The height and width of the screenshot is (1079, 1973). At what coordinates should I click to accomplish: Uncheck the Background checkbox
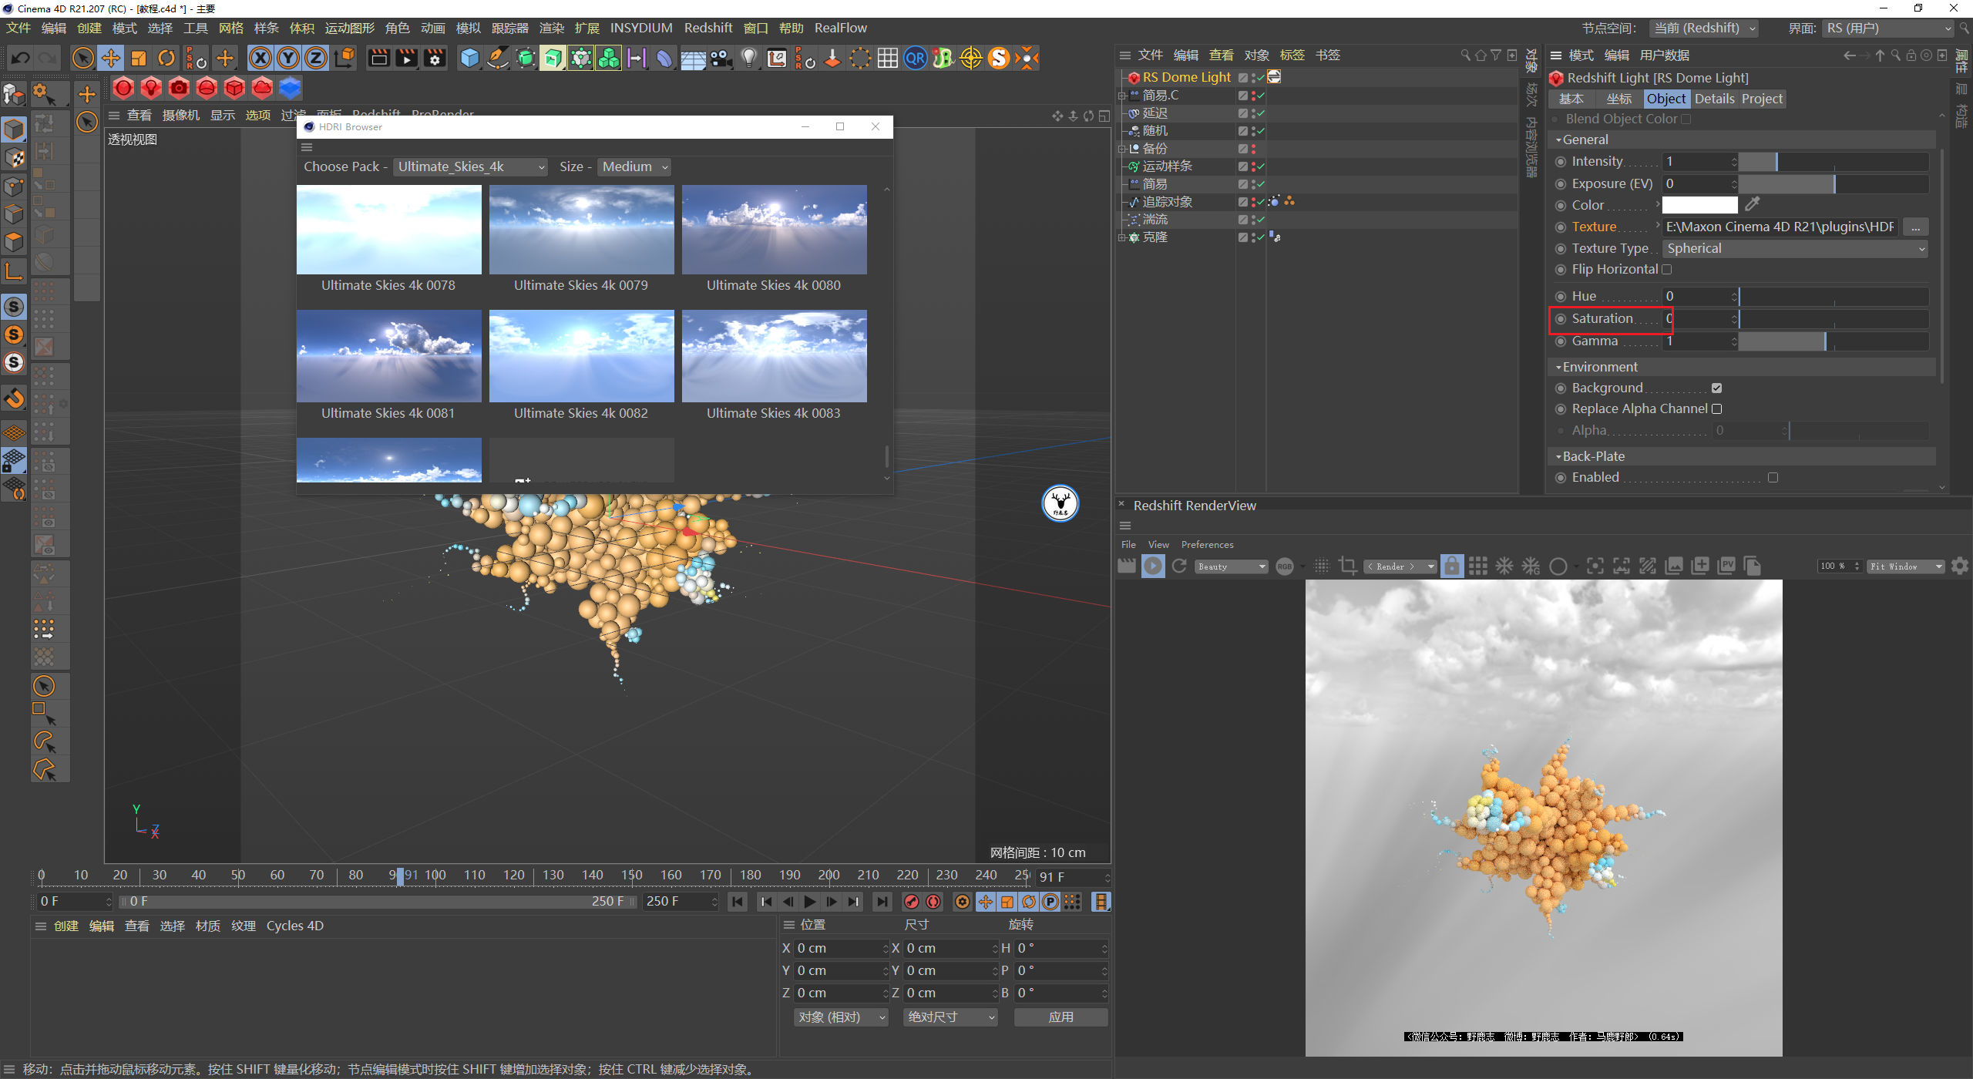point(1716,388)
